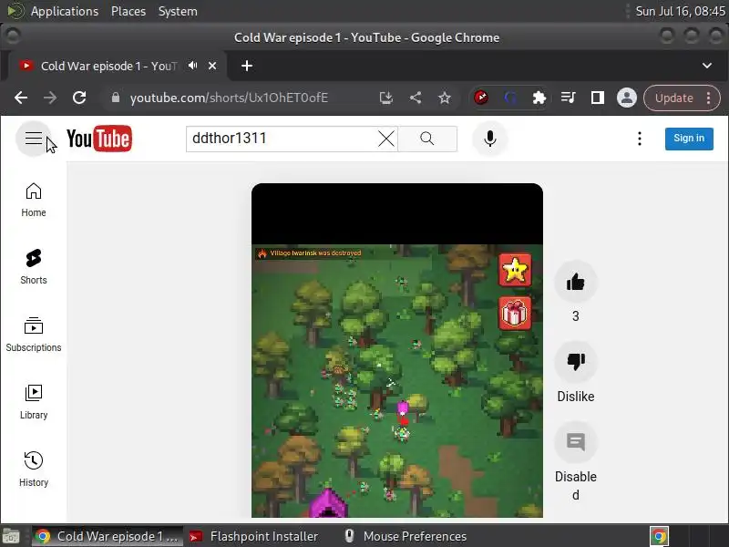
Task: Open the Chrome profile avatar
Action: click(627, 98)
